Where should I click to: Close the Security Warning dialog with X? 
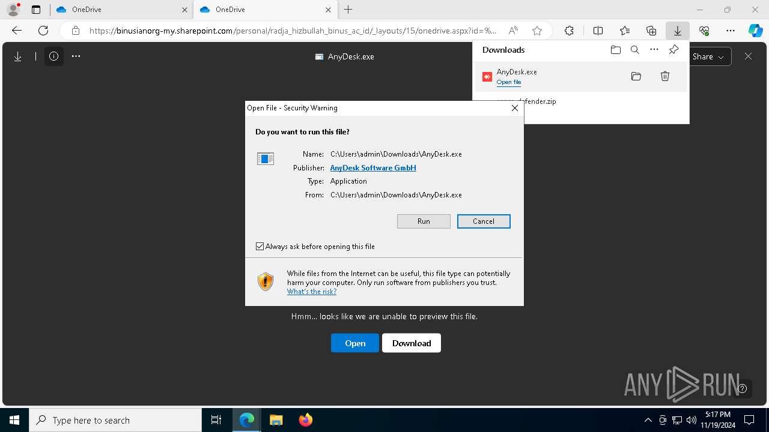click(x=514, y=108)
